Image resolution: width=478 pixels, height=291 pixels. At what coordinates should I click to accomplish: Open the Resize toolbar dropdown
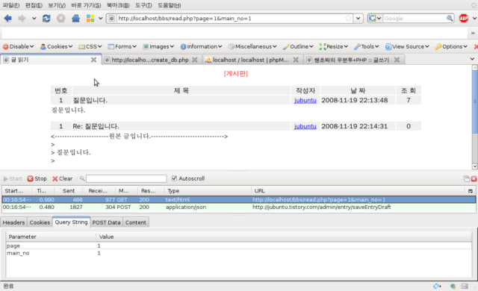click(334, 46)
